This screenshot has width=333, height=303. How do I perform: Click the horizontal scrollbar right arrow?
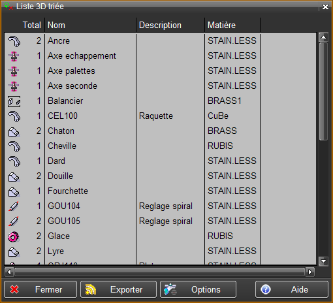click(x=310, y=272)
